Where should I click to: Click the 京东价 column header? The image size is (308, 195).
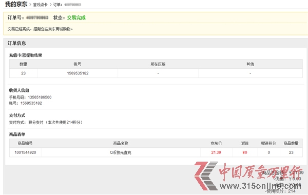click(x=216, y=143)
